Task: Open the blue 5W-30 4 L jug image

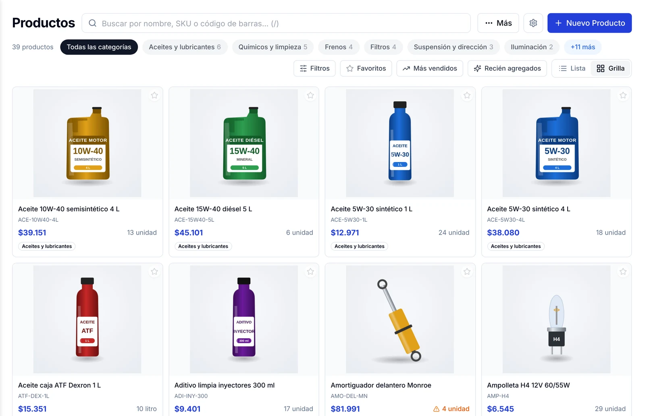Action: [556, 143]
